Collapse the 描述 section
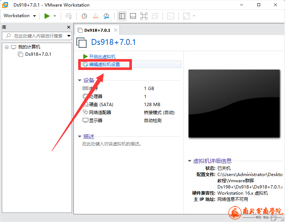285x222 pixels. 80,136
